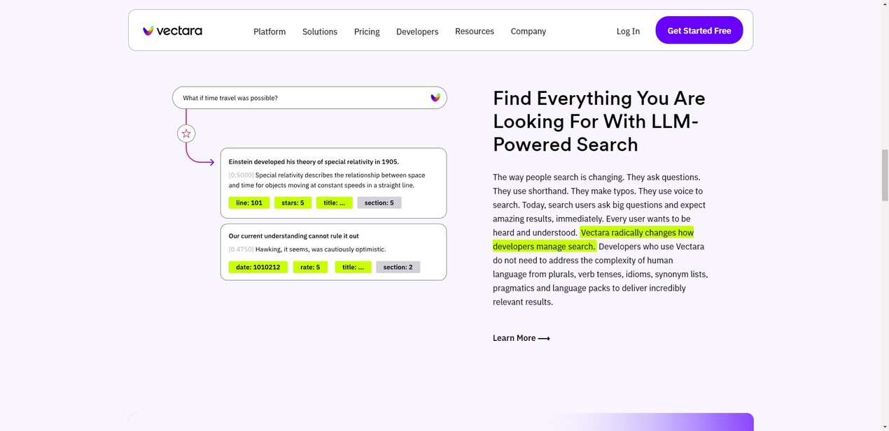Open the Company menu
This screenshot has width=889, height=431.
pyautogui.click(x=528, y=31)
